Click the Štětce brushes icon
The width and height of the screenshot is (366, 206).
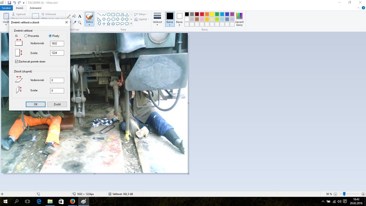(89, 16)
